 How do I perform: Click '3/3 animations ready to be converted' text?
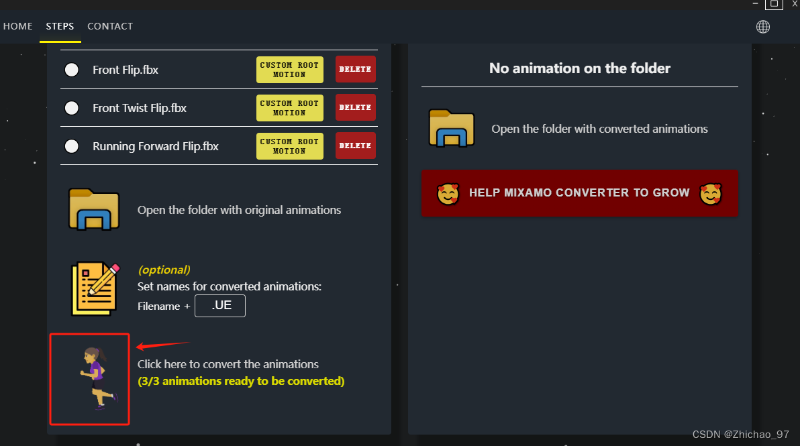tap(241, 381)
